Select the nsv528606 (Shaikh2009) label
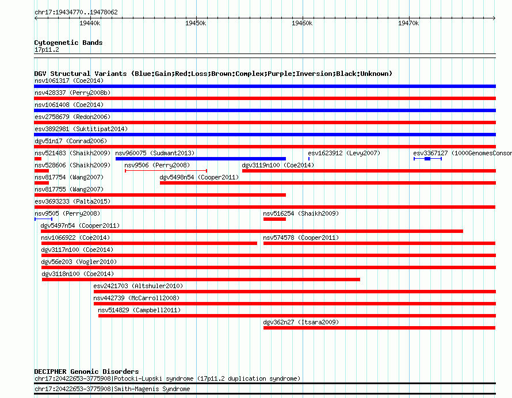The width and height of the screenshot is (512, 398). coord(72,165)
